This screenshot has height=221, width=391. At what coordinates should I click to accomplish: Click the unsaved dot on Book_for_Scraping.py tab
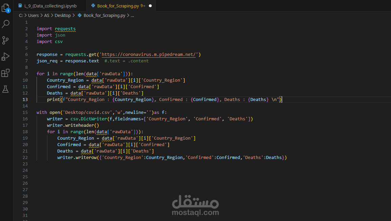click(150, 6)
